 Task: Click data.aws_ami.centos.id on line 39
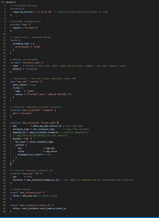(x=47, y=126)
